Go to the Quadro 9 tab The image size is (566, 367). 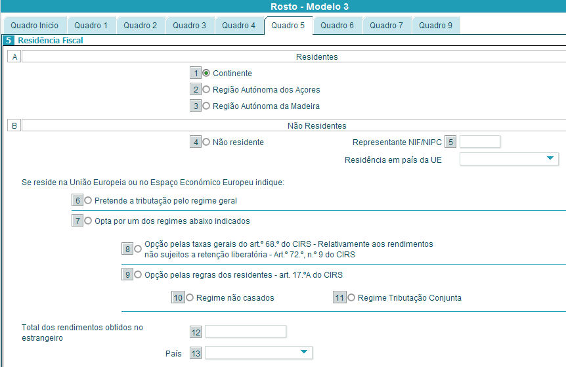[435, 26]
